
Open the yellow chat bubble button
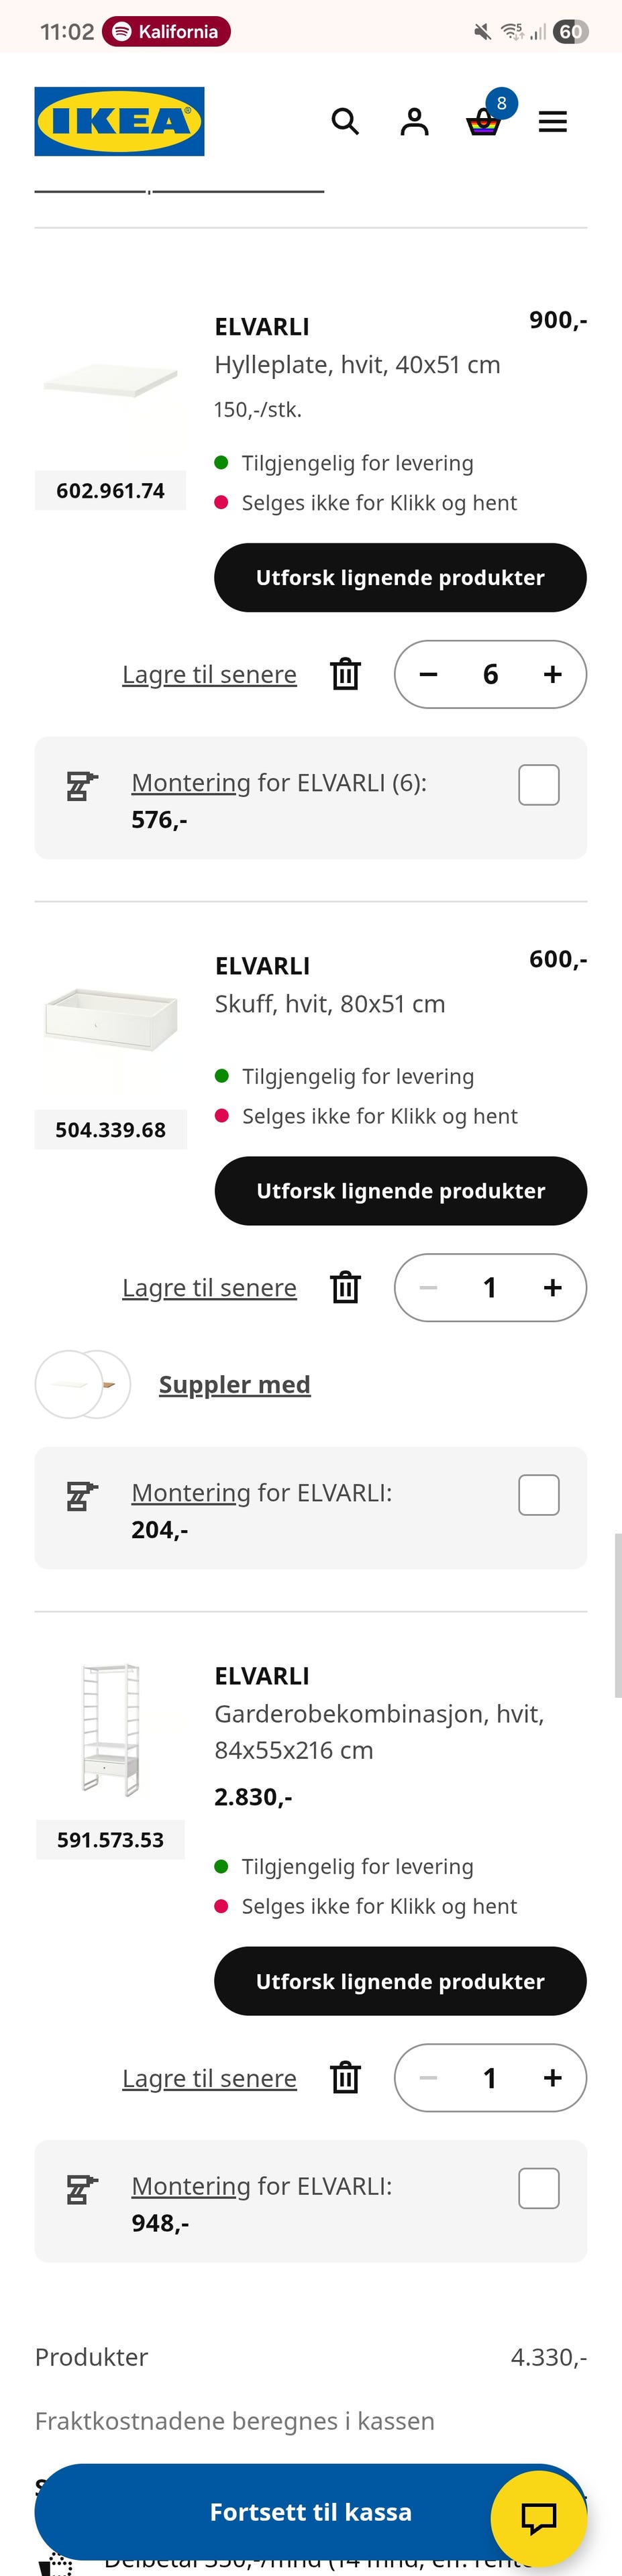coord(538,2517)
